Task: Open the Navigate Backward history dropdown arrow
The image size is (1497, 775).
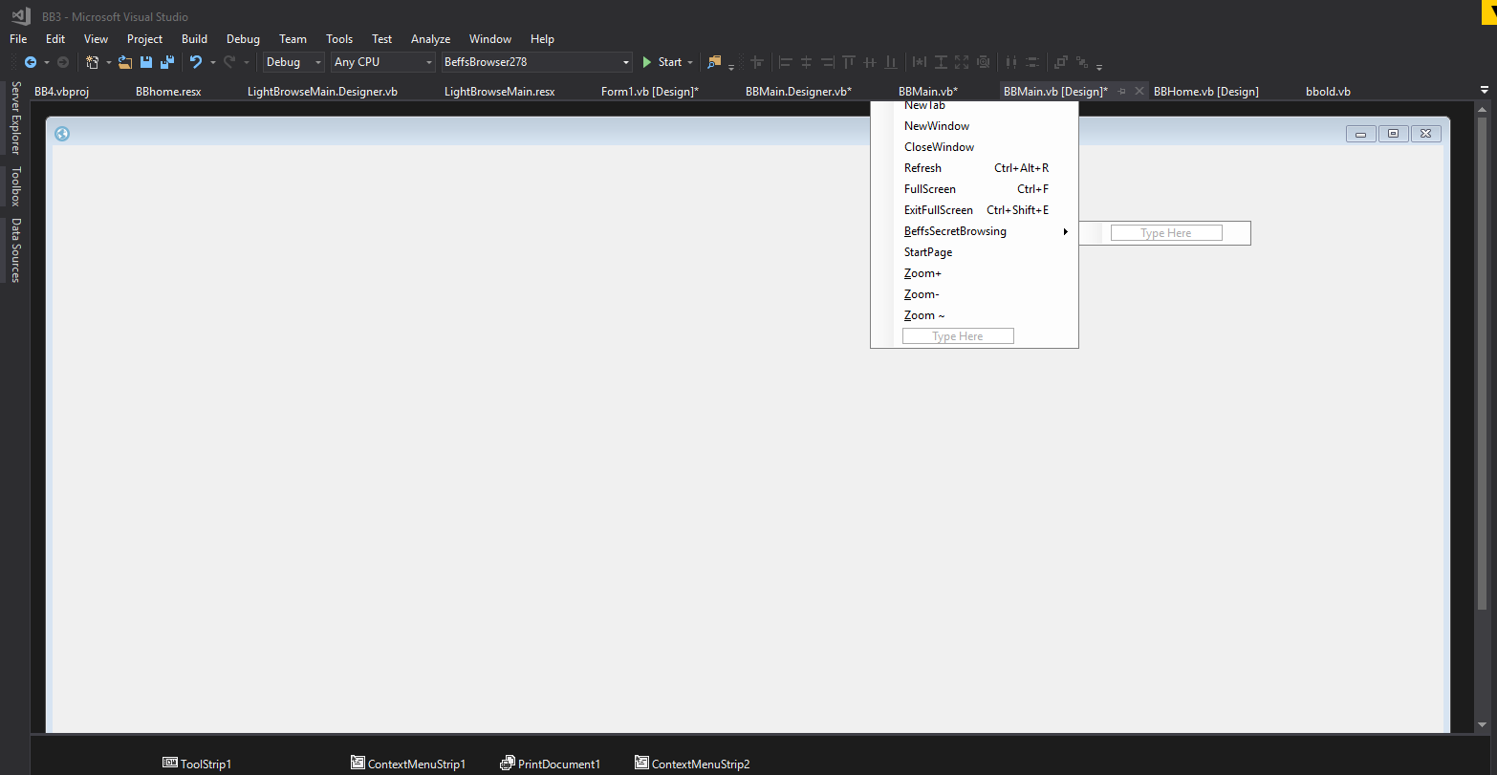Action: click(x=46, y=63)
